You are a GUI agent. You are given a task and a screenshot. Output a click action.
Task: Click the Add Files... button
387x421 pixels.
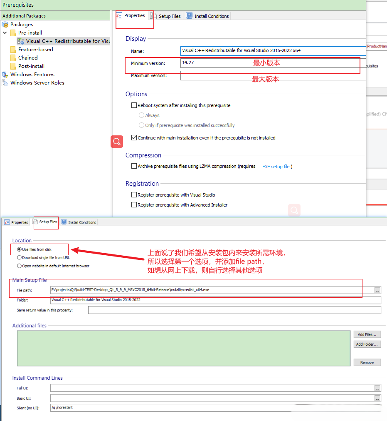(x=367, y=334)
